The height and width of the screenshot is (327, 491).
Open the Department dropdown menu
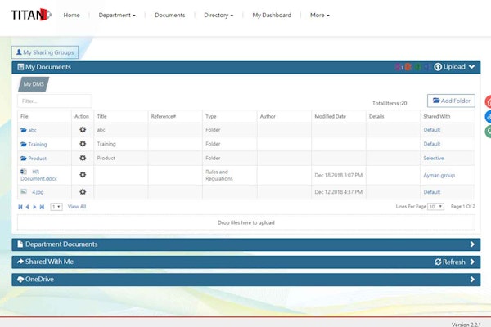click(117, 15)
